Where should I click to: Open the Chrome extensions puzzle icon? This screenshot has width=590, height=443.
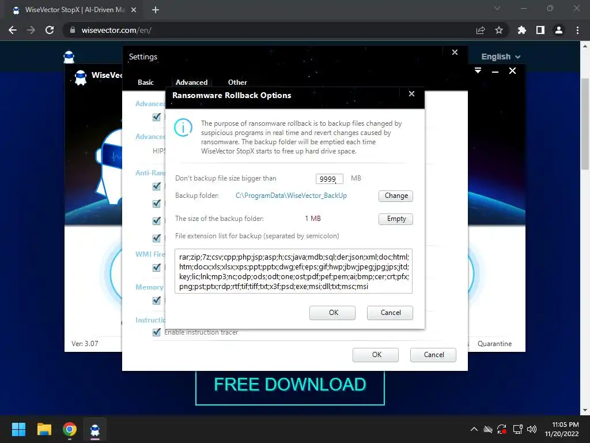coord(522,30)
